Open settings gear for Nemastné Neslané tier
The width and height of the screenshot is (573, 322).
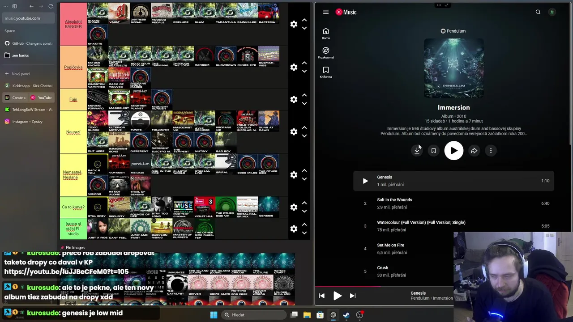pyautogui.click(x=294, y=175)
